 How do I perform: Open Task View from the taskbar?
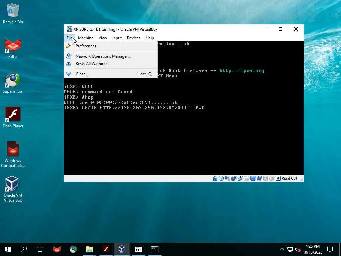coord(40,249)
